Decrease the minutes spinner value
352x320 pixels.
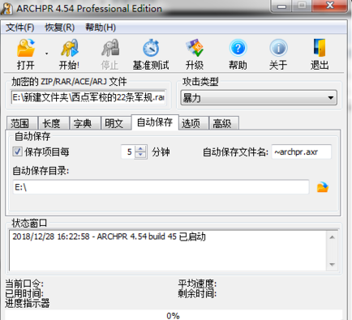tap(140, 155)
